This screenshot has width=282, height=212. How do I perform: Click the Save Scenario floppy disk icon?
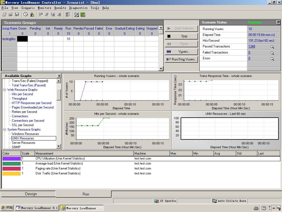click(17, 15)
